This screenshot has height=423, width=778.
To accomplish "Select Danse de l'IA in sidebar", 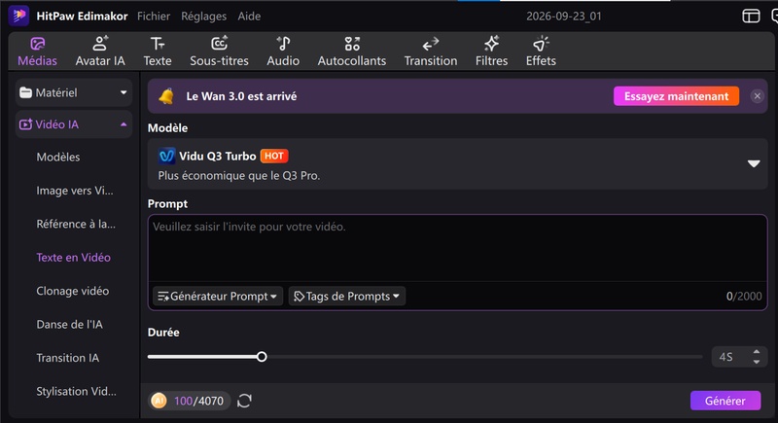I will 69,325.
